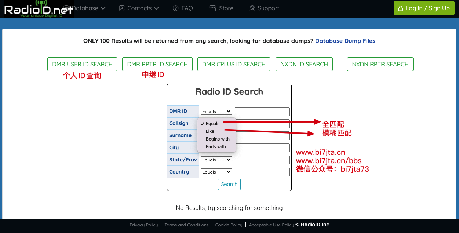Open the Database menu

click(85, 8)
